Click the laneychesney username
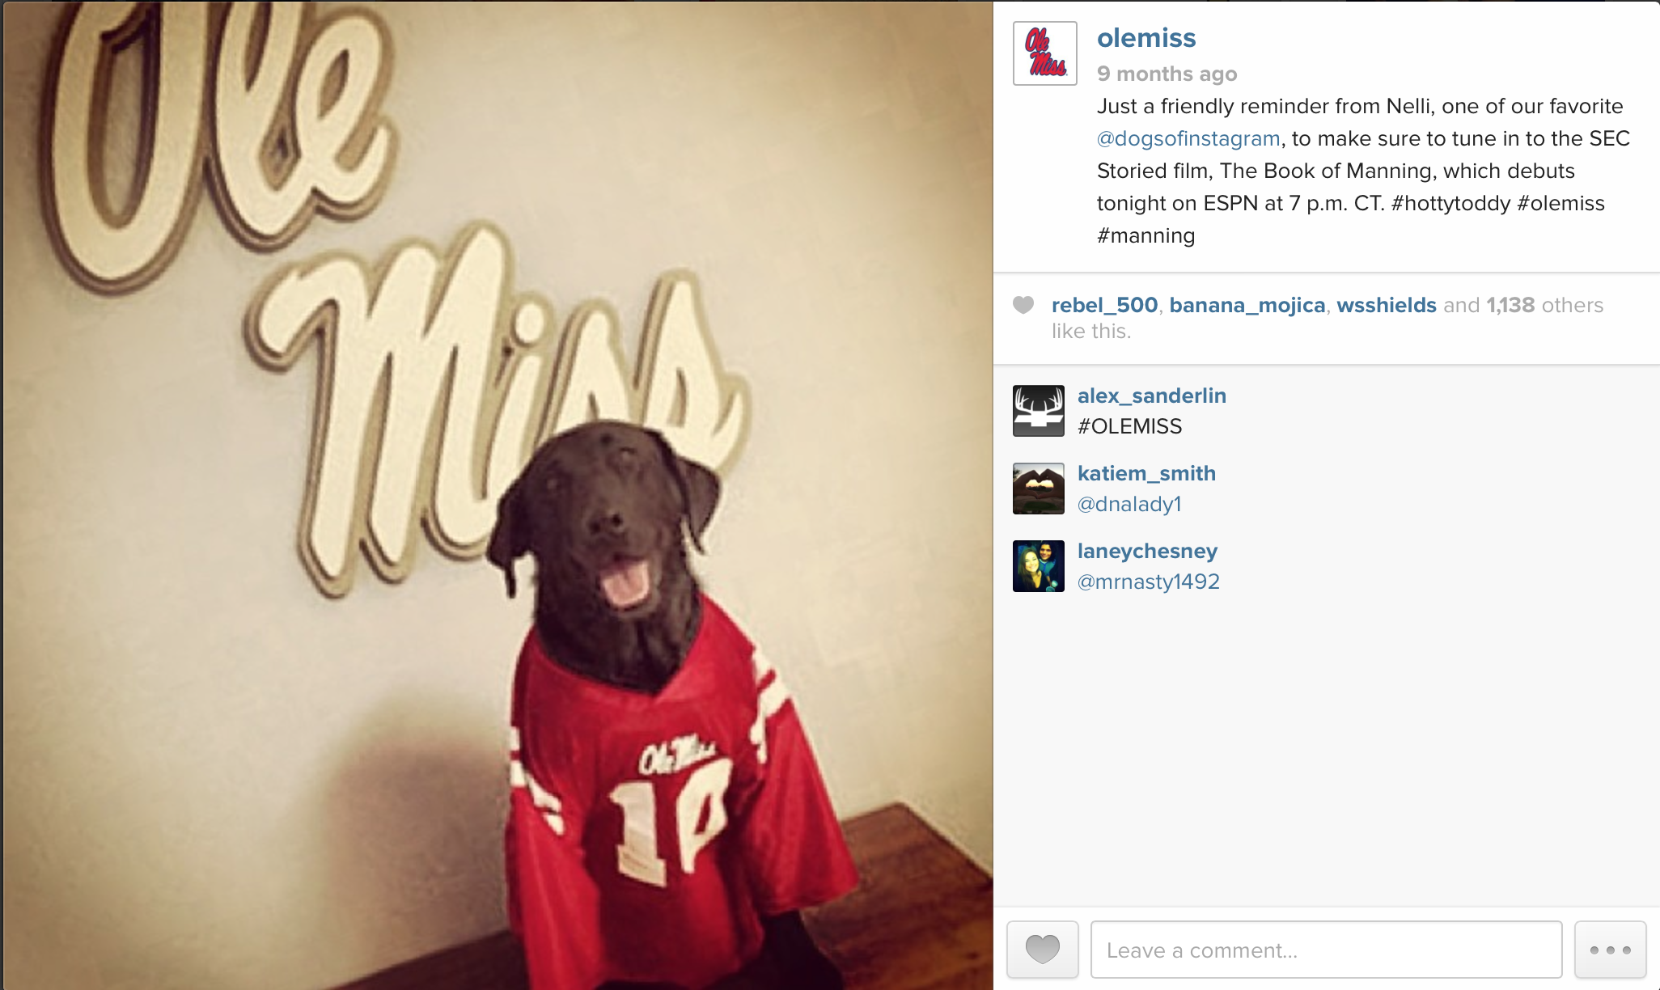This screenshot has height=990, width=1660. [1147, 552]
